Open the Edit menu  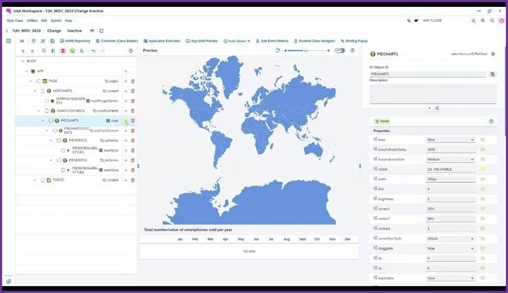click(x=44, y=21)
